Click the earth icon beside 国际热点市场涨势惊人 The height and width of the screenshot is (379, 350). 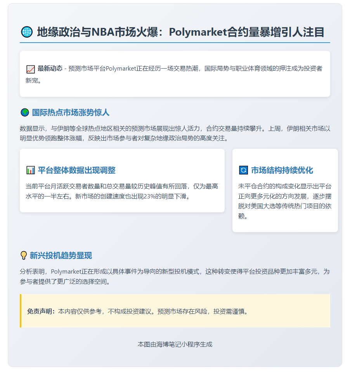pyautogui.click(x=25, y=112)
